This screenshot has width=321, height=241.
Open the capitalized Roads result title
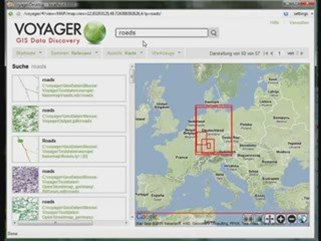pos(49,141)
